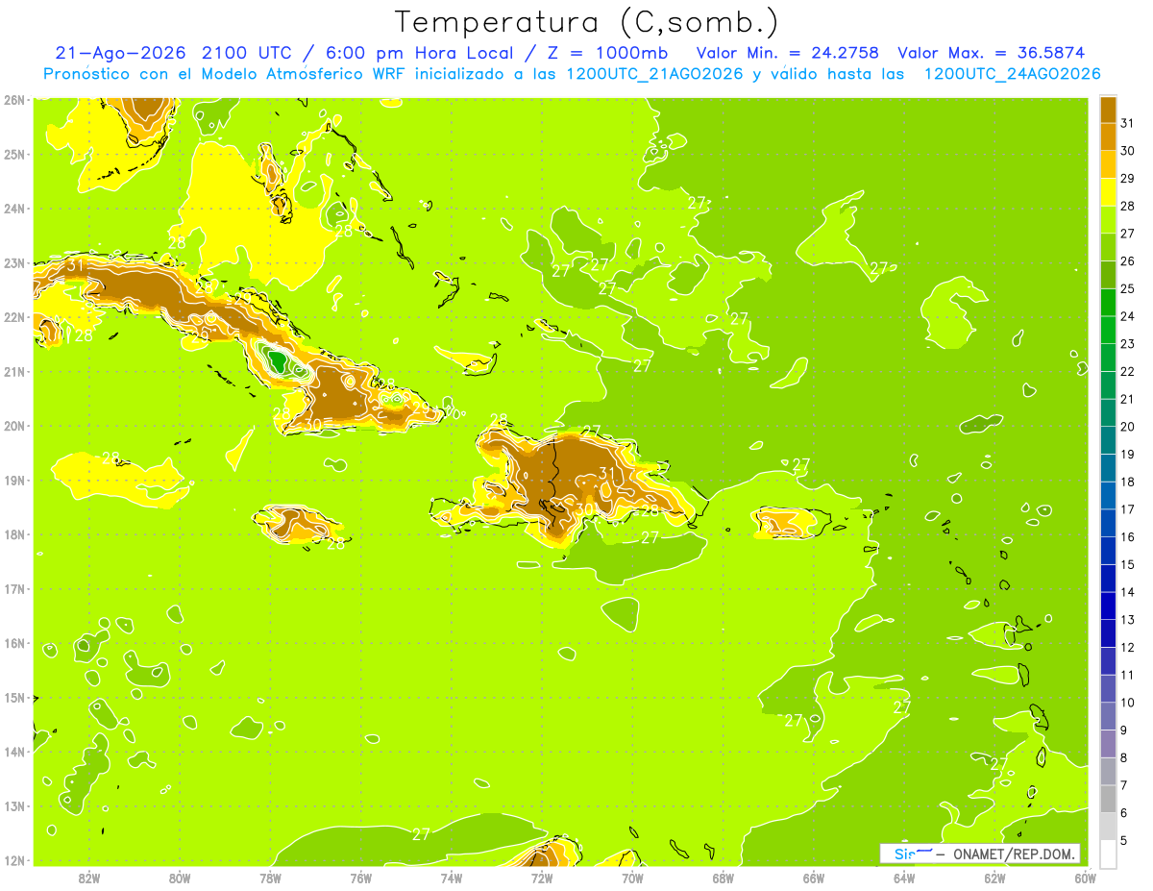
Task: Click the latitude axis label "22N"
Action: (x=14, y=317)
